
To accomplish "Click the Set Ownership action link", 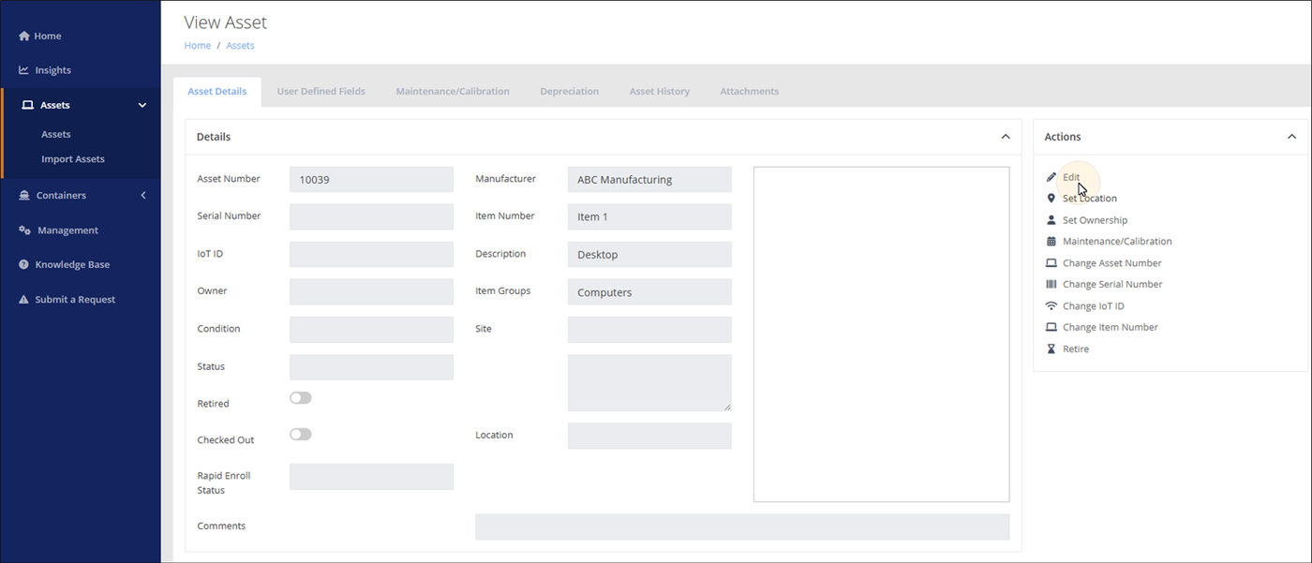I will 1096,220.
